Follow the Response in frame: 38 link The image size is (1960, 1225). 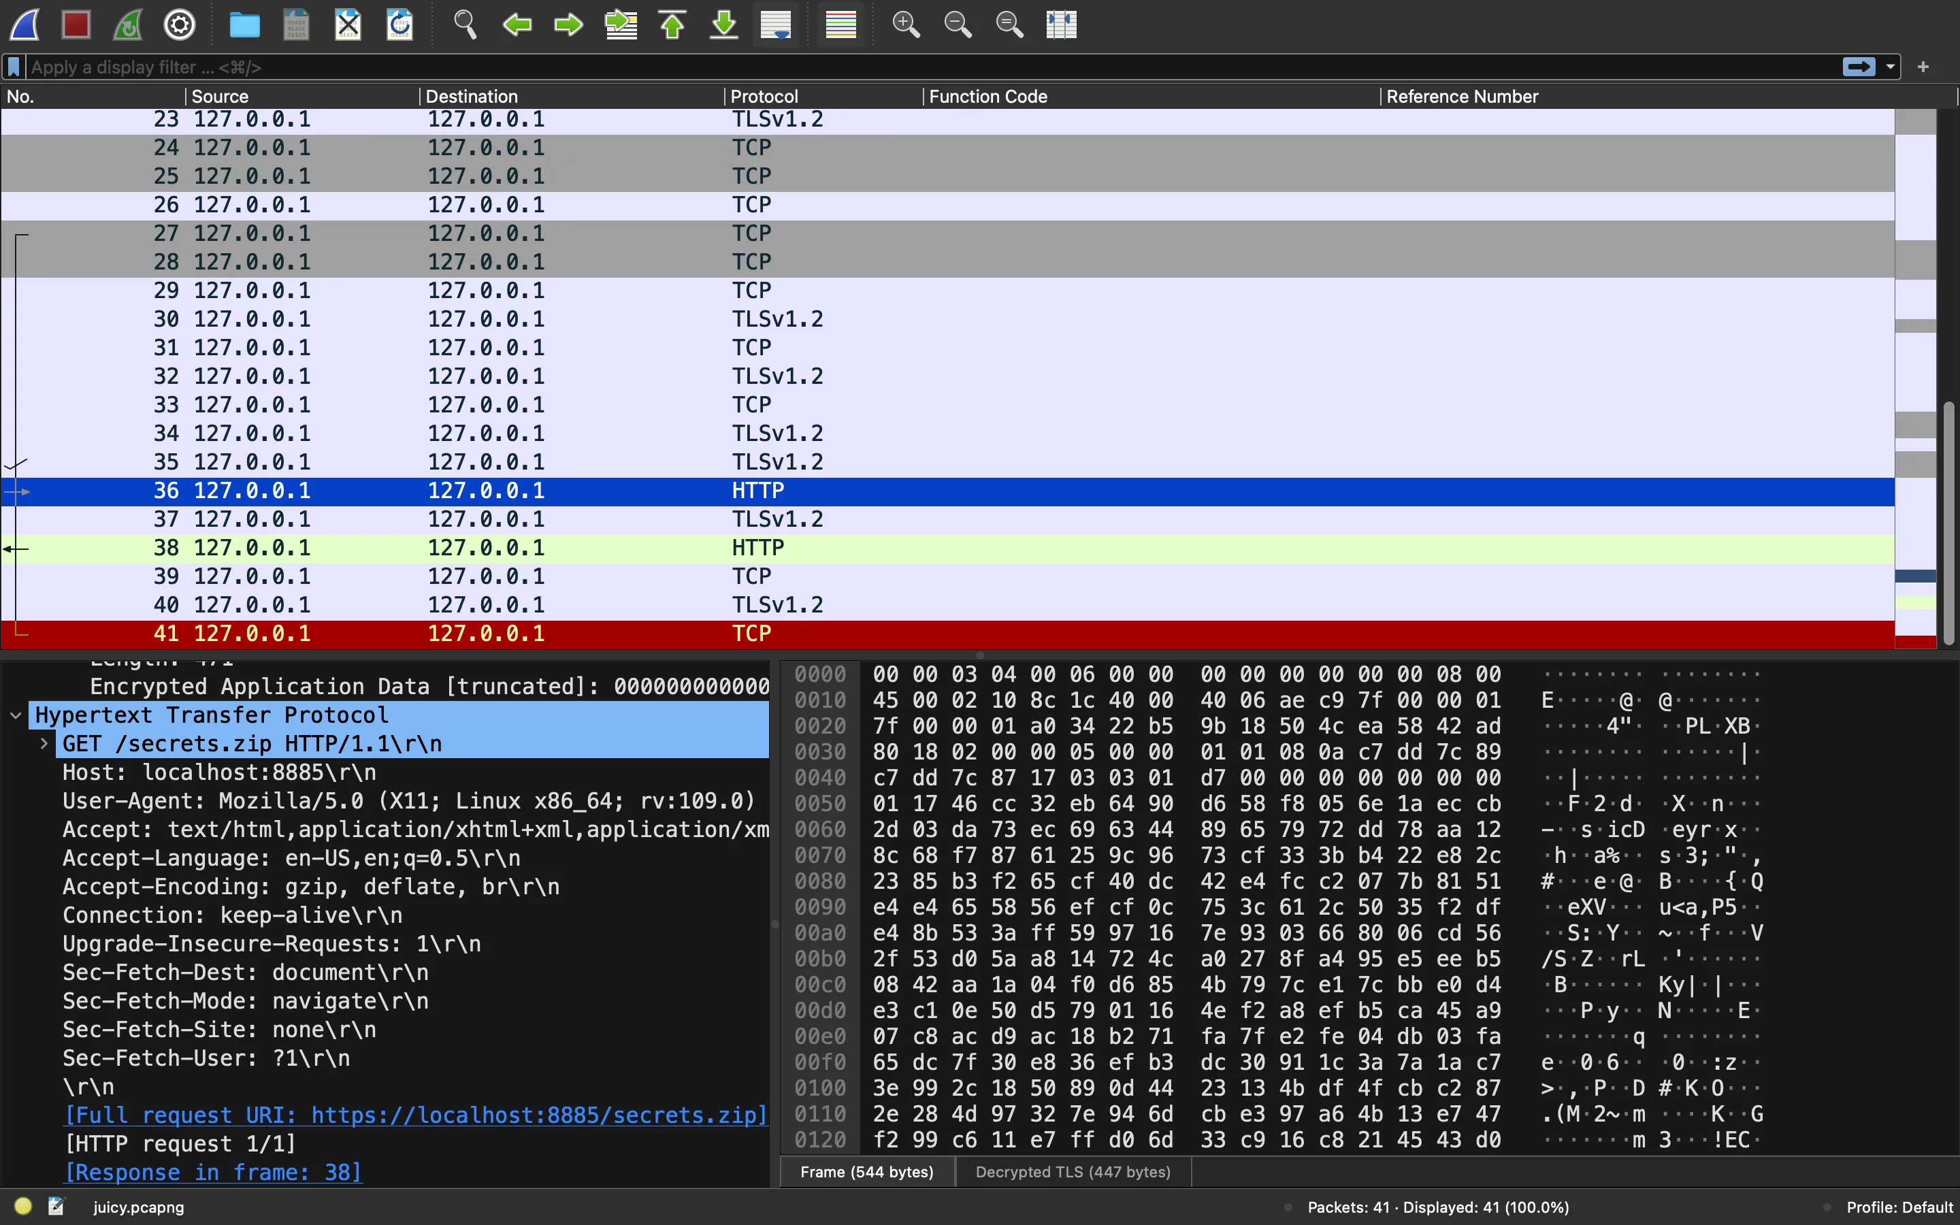click(x=213, y=1173)
